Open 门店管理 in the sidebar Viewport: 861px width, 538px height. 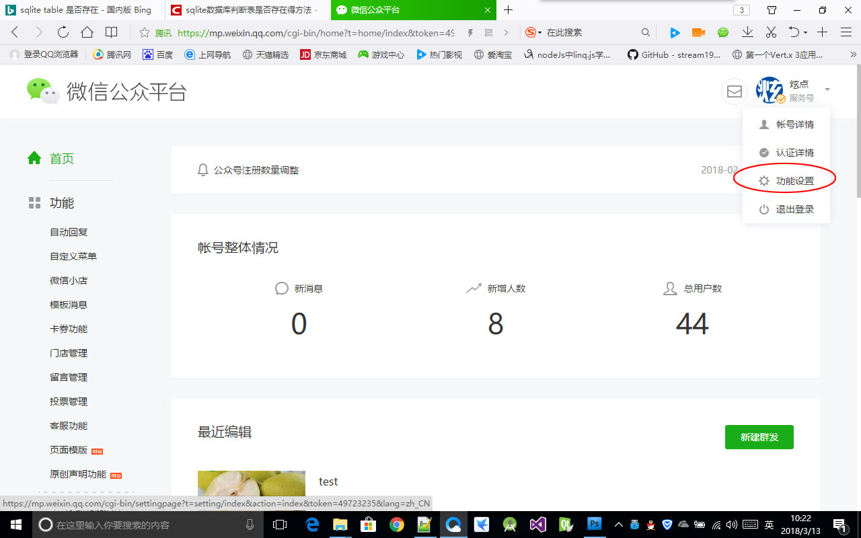[69, 353]
